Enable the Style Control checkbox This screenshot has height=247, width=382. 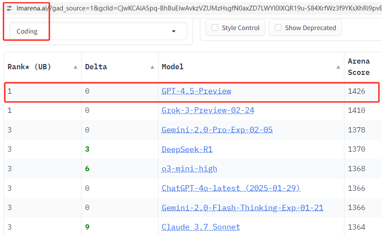[x=215, y=28]
